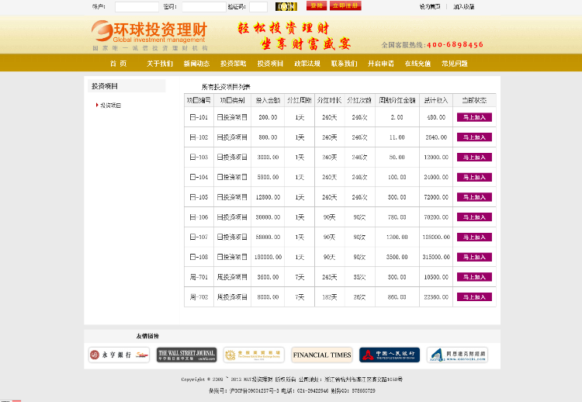
Task: Open 开启申请 in the navigation bar
Action: click(381, 64)
